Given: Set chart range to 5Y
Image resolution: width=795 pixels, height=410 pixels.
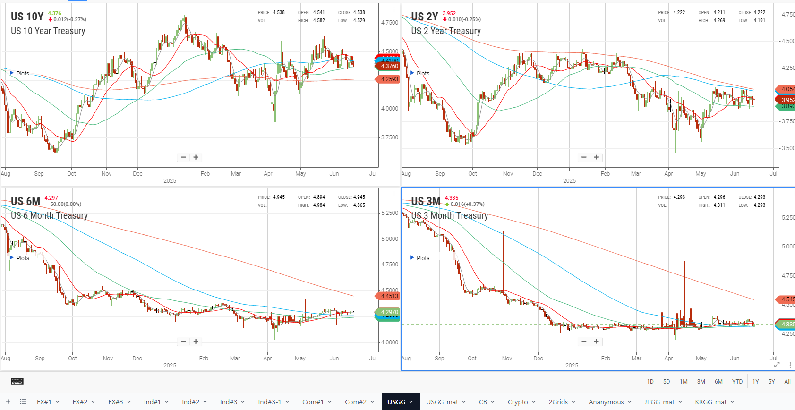Looking at the screenshot, I should point(772,382).
